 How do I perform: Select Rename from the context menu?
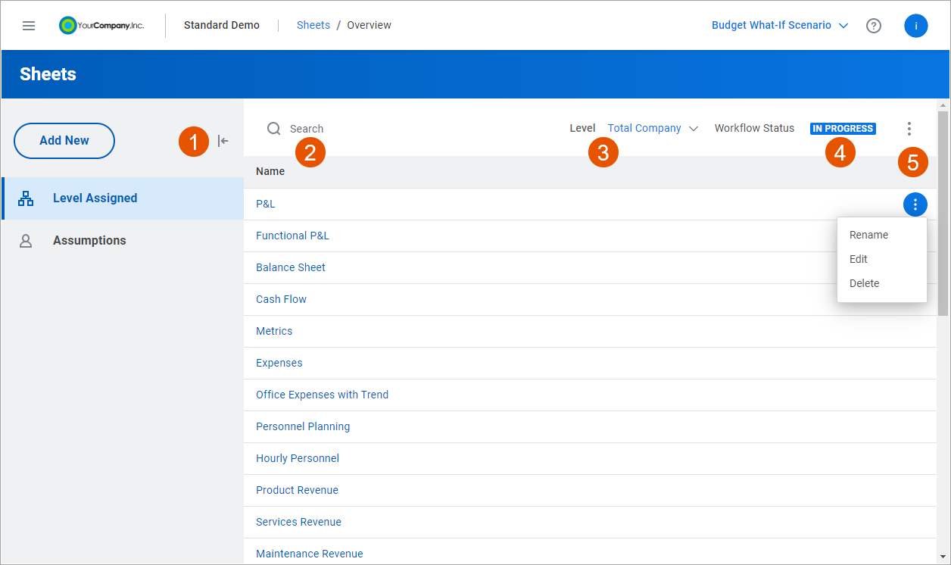pyautogui.click(x=868, y=235)
